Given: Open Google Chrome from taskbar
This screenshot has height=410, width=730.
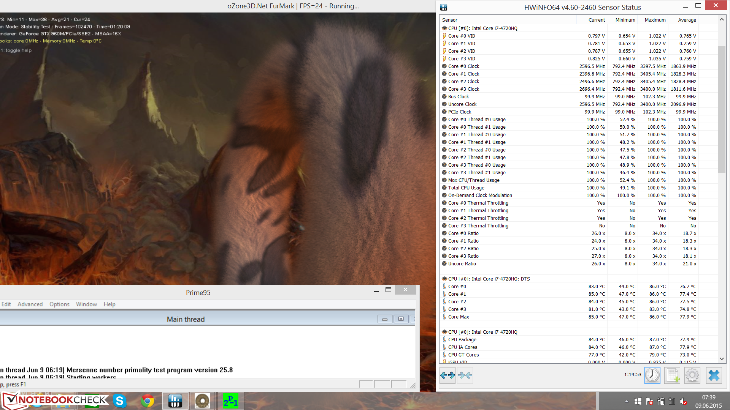Looking at the screenshot, I should (x=148, y=401).
